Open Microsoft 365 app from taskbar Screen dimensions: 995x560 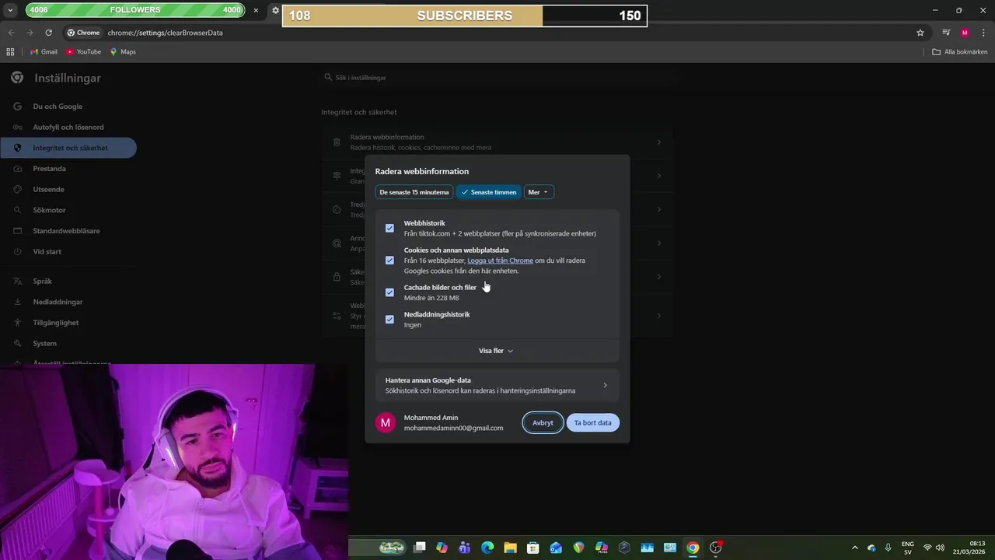602,548
